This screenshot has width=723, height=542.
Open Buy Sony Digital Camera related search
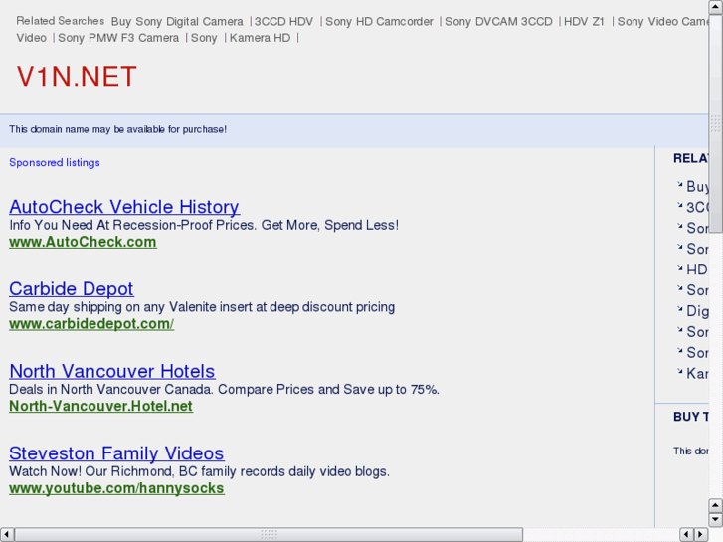click(177, 21)
